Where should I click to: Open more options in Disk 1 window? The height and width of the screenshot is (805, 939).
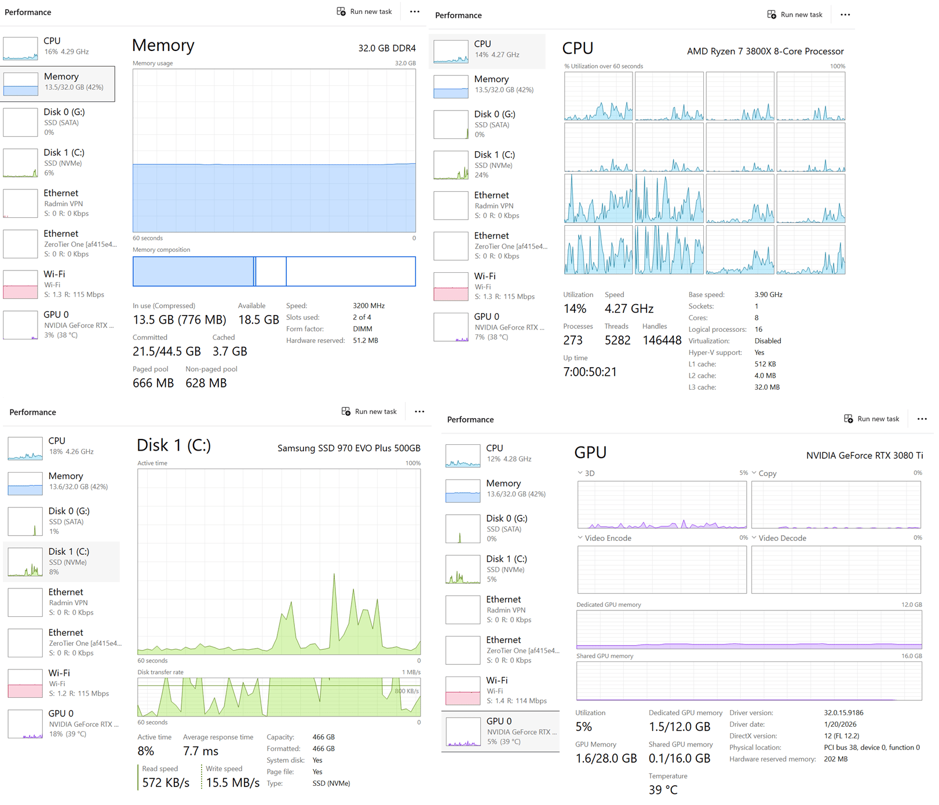[x=419, y=412]
